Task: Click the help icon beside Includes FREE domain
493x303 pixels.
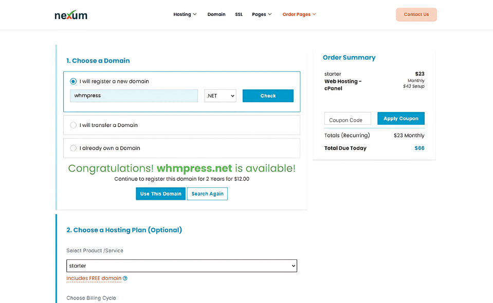Action: point(125,278)
